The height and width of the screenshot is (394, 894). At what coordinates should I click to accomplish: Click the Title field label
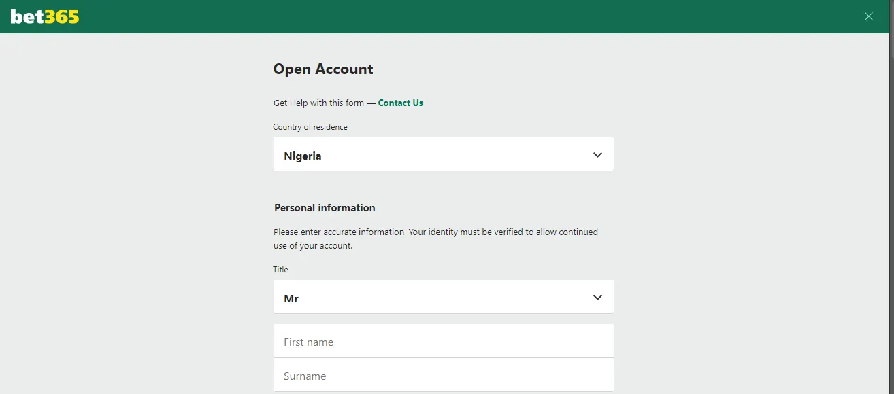280,269
